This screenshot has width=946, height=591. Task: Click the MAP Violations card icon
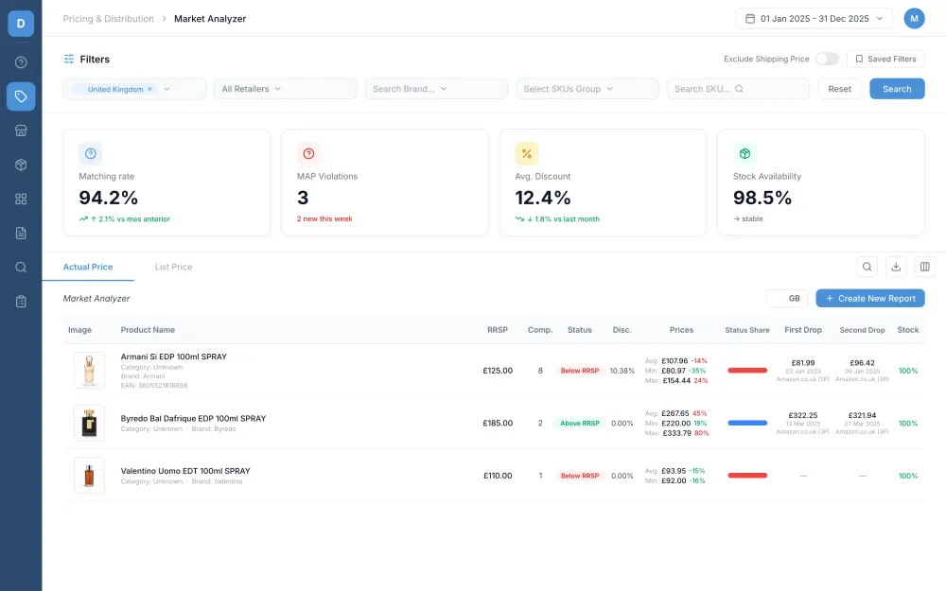(308, 154)
